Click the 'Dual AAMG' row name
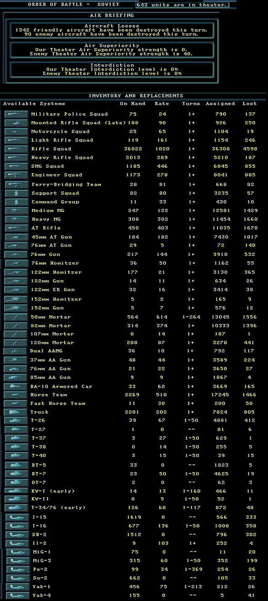The height and width of the screenshot is (601, 268). 47,351
